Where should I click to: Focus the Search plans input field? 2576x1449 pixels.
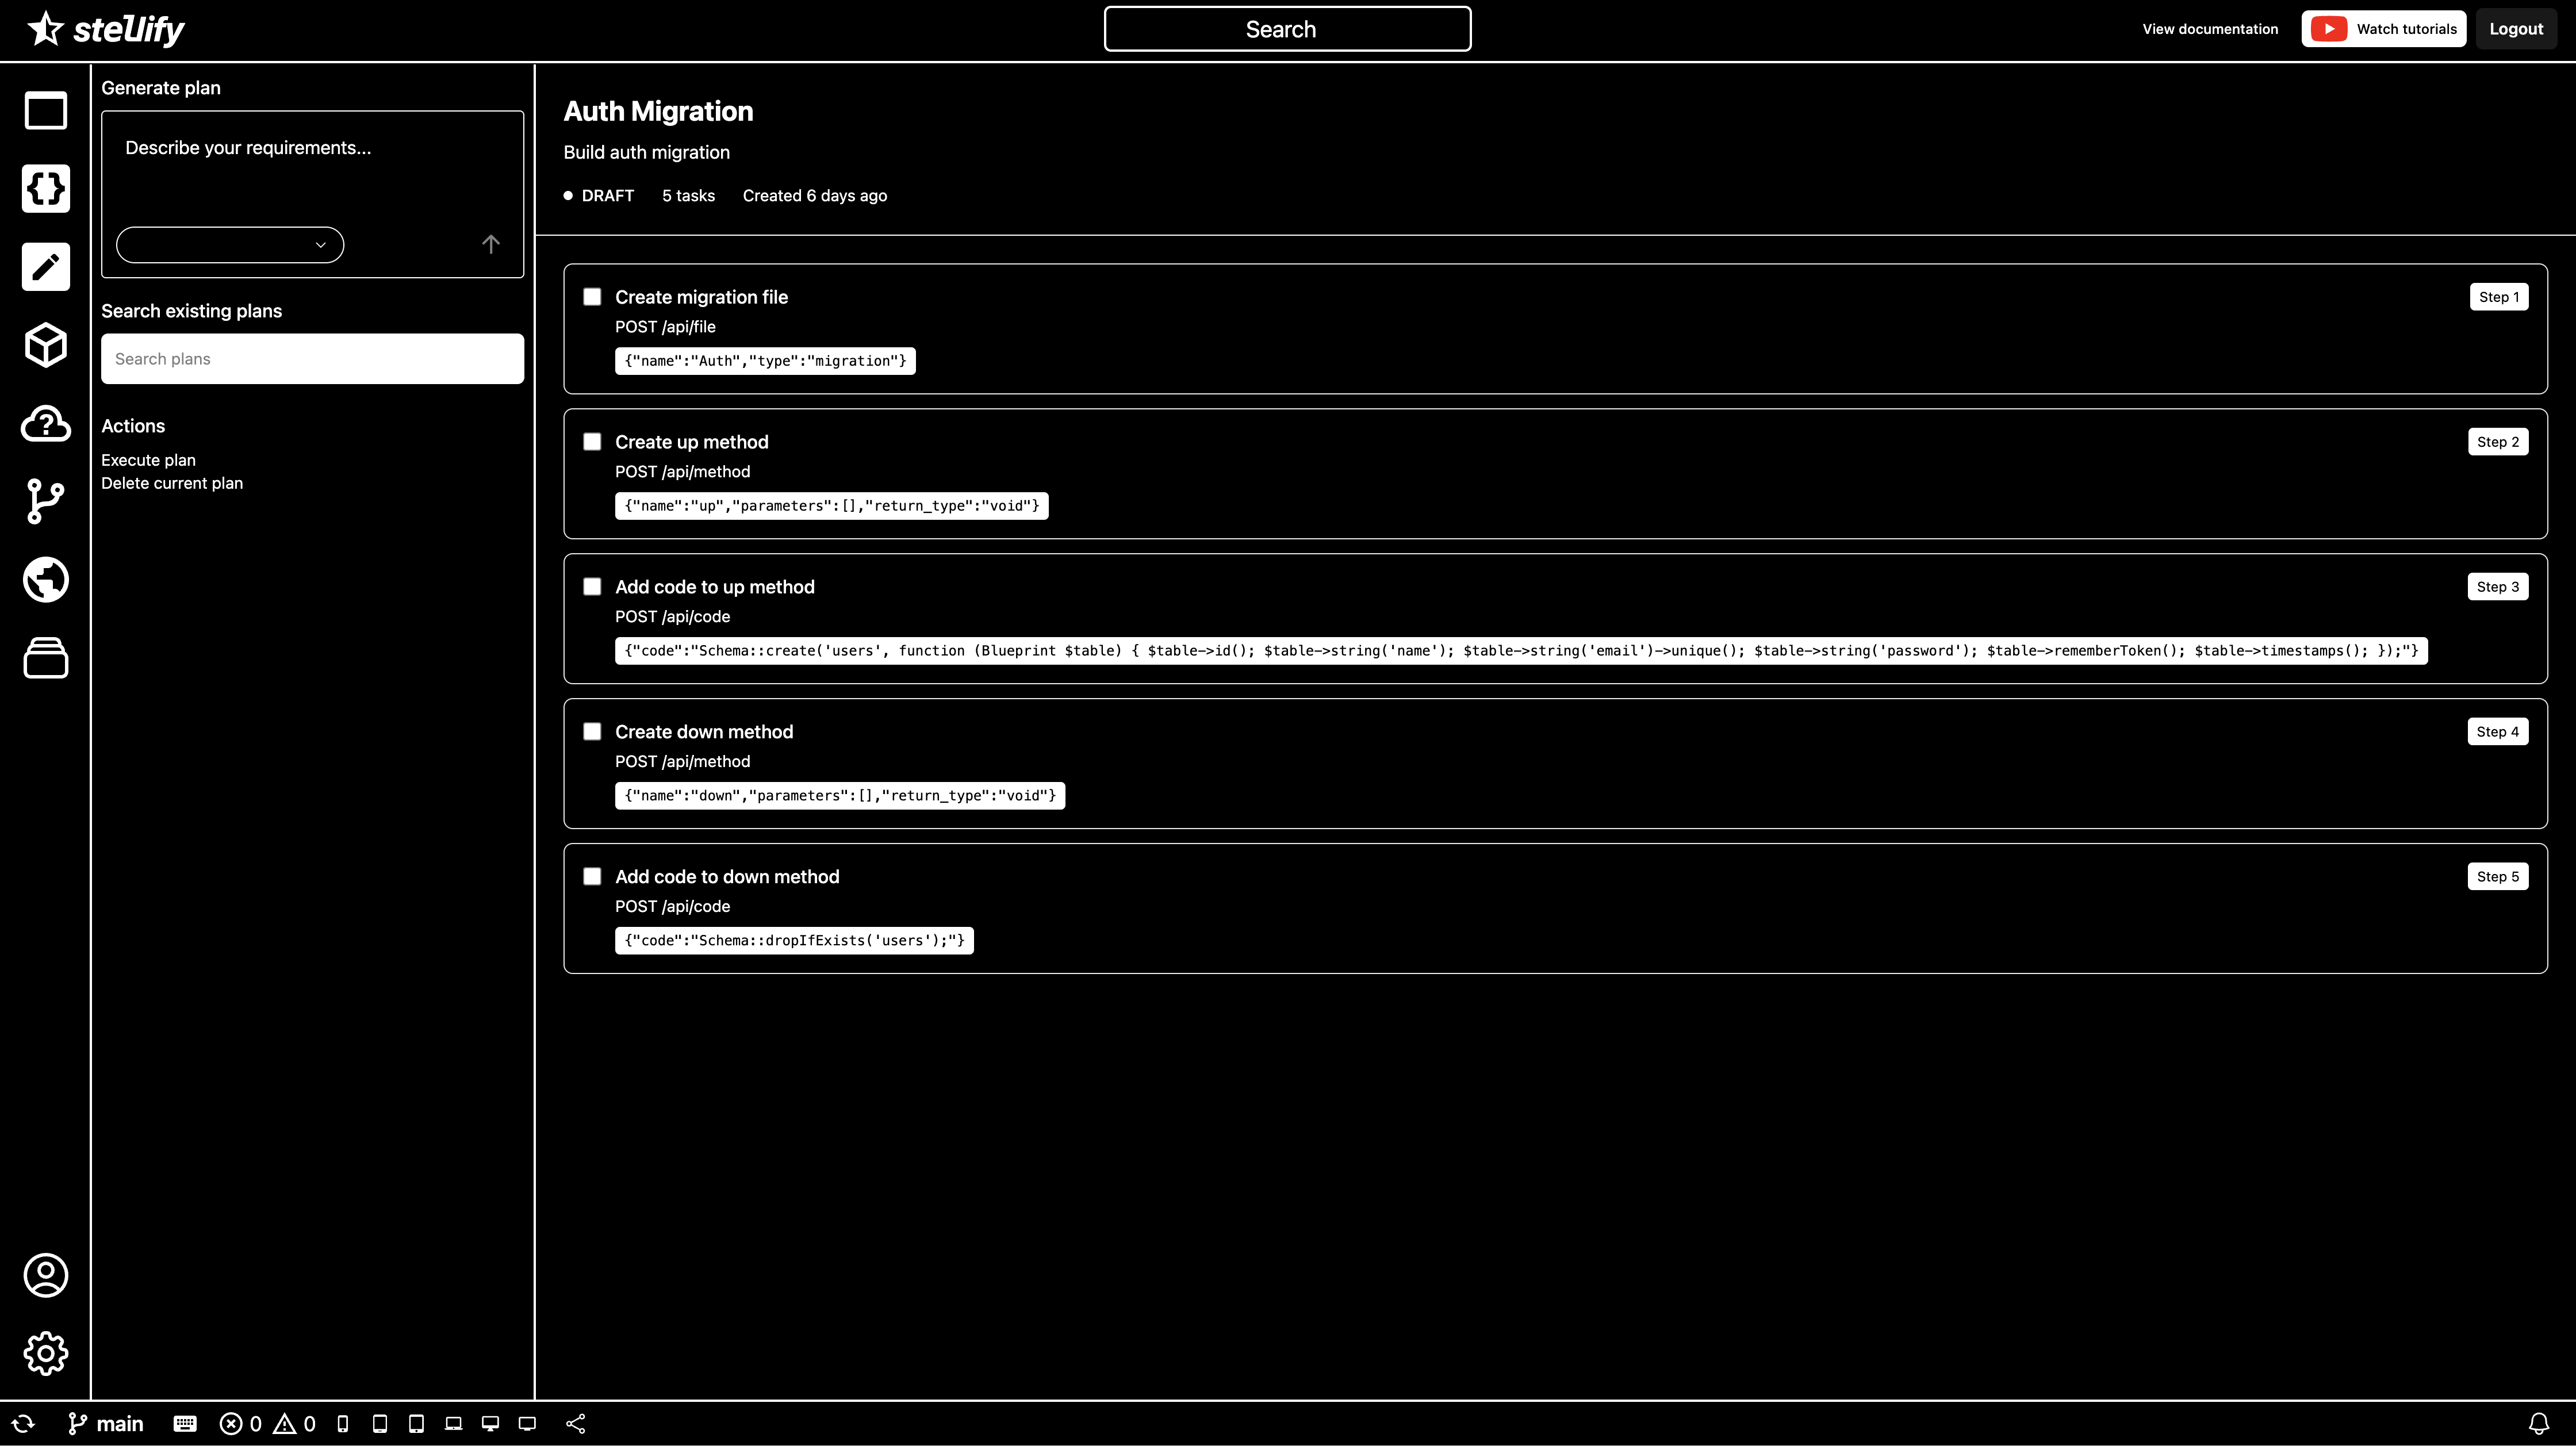point(312,359)
